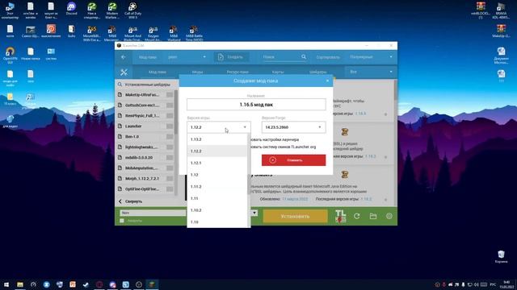Click the TL logo icon in footer
The width and height of the screenshot is (517, 290).
pyautogui.click(x=341, y=217)
